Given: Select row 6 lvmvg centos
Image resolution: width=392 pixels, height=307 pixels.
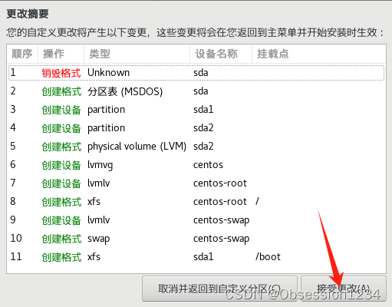Looking at the screenshot, I should [x=196, y=165].
